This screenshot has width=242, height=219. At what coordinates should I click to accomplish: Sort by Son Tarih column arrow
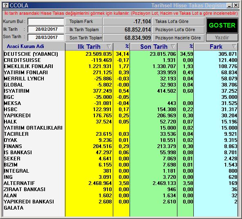coord(173,46)
